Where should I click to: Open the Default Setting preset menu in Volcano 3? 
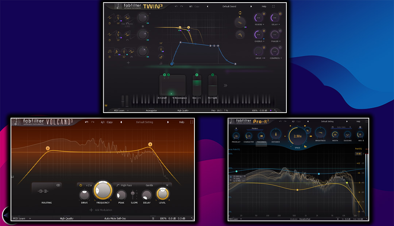coord(144,122)
